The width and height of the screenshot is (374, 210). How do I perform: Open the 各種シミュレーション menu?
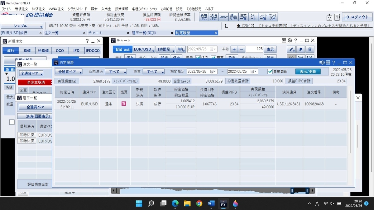pyautogui.click(x=145, y=9)
